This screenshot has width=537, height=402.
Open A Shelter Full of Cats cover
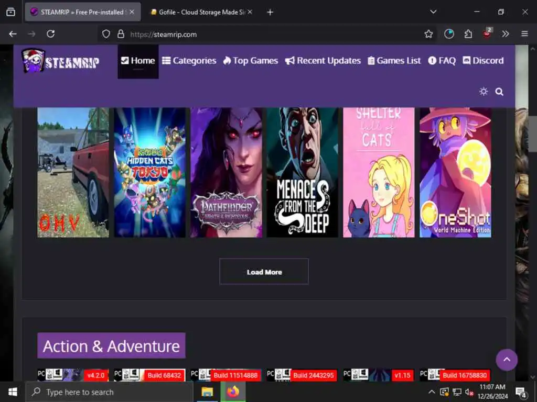click(379, 172)
